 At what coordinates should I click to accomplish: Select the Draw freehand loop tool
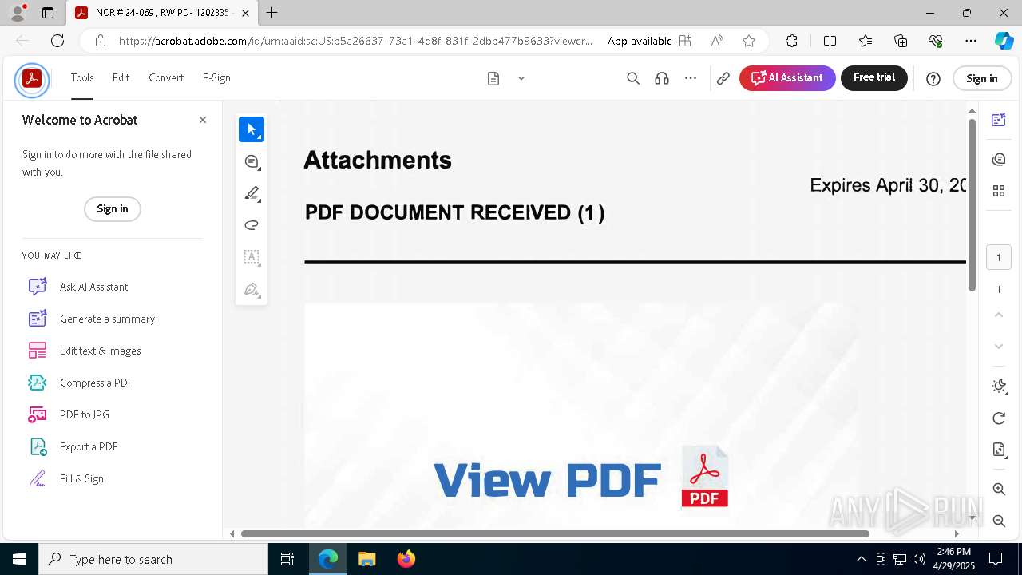coord(252,225)
